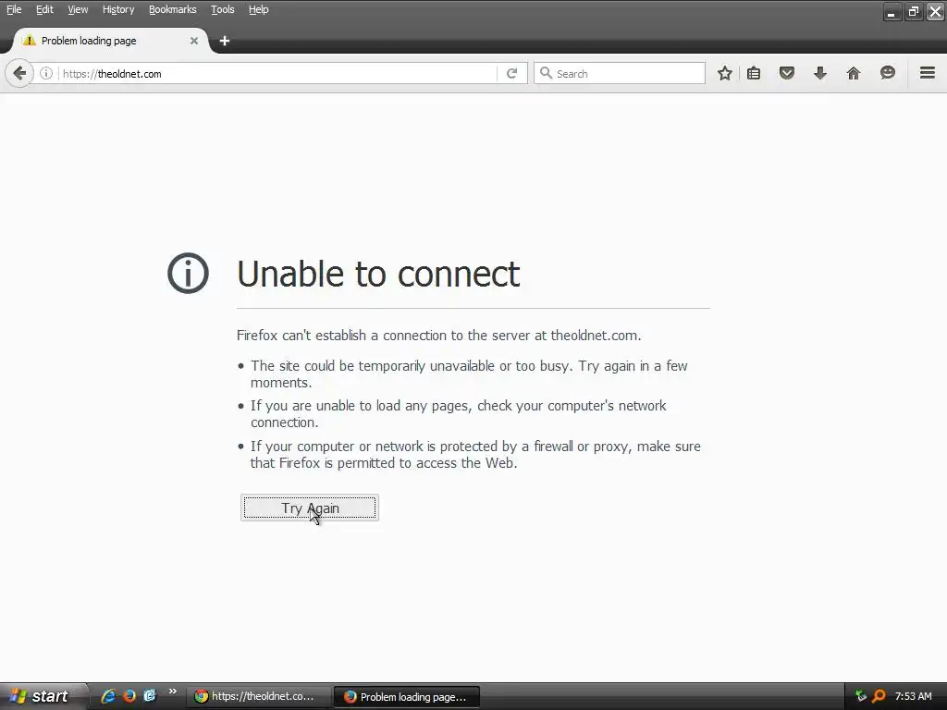Go back with the back arrow
Image resolution: width=947 pixels, height=710 pixels.
click(x=19, y=74)
